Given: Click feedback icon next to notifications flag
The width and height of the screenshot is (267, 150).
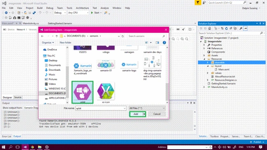Looking at the screenshot, I should 204,2.
